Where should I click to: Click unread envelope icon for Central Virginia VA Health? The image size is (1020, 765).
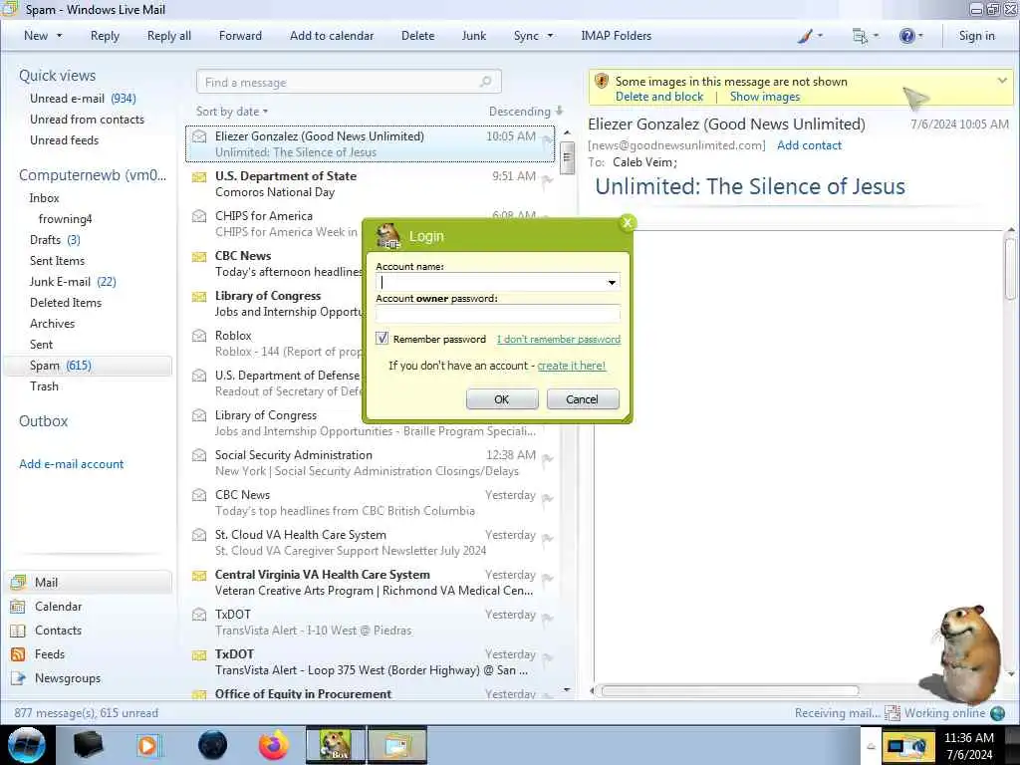click(x=199, y=575)
